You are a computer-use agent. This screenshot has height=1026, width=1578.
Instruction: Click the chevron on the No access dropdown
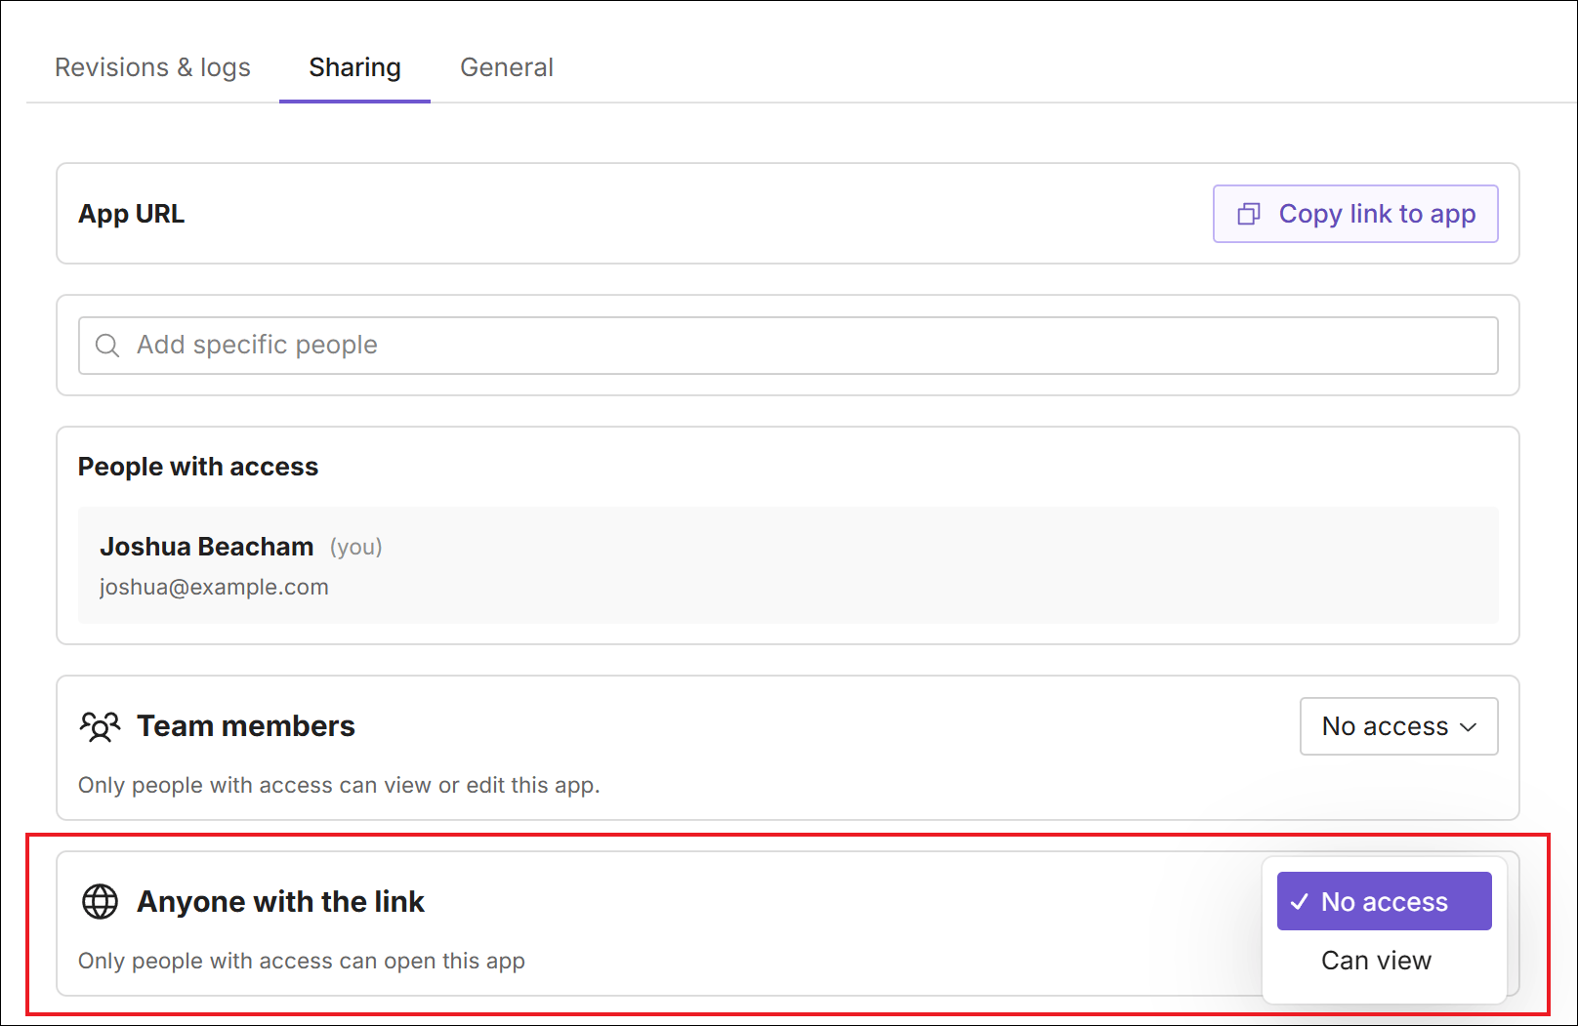[x=1468, y=726]
